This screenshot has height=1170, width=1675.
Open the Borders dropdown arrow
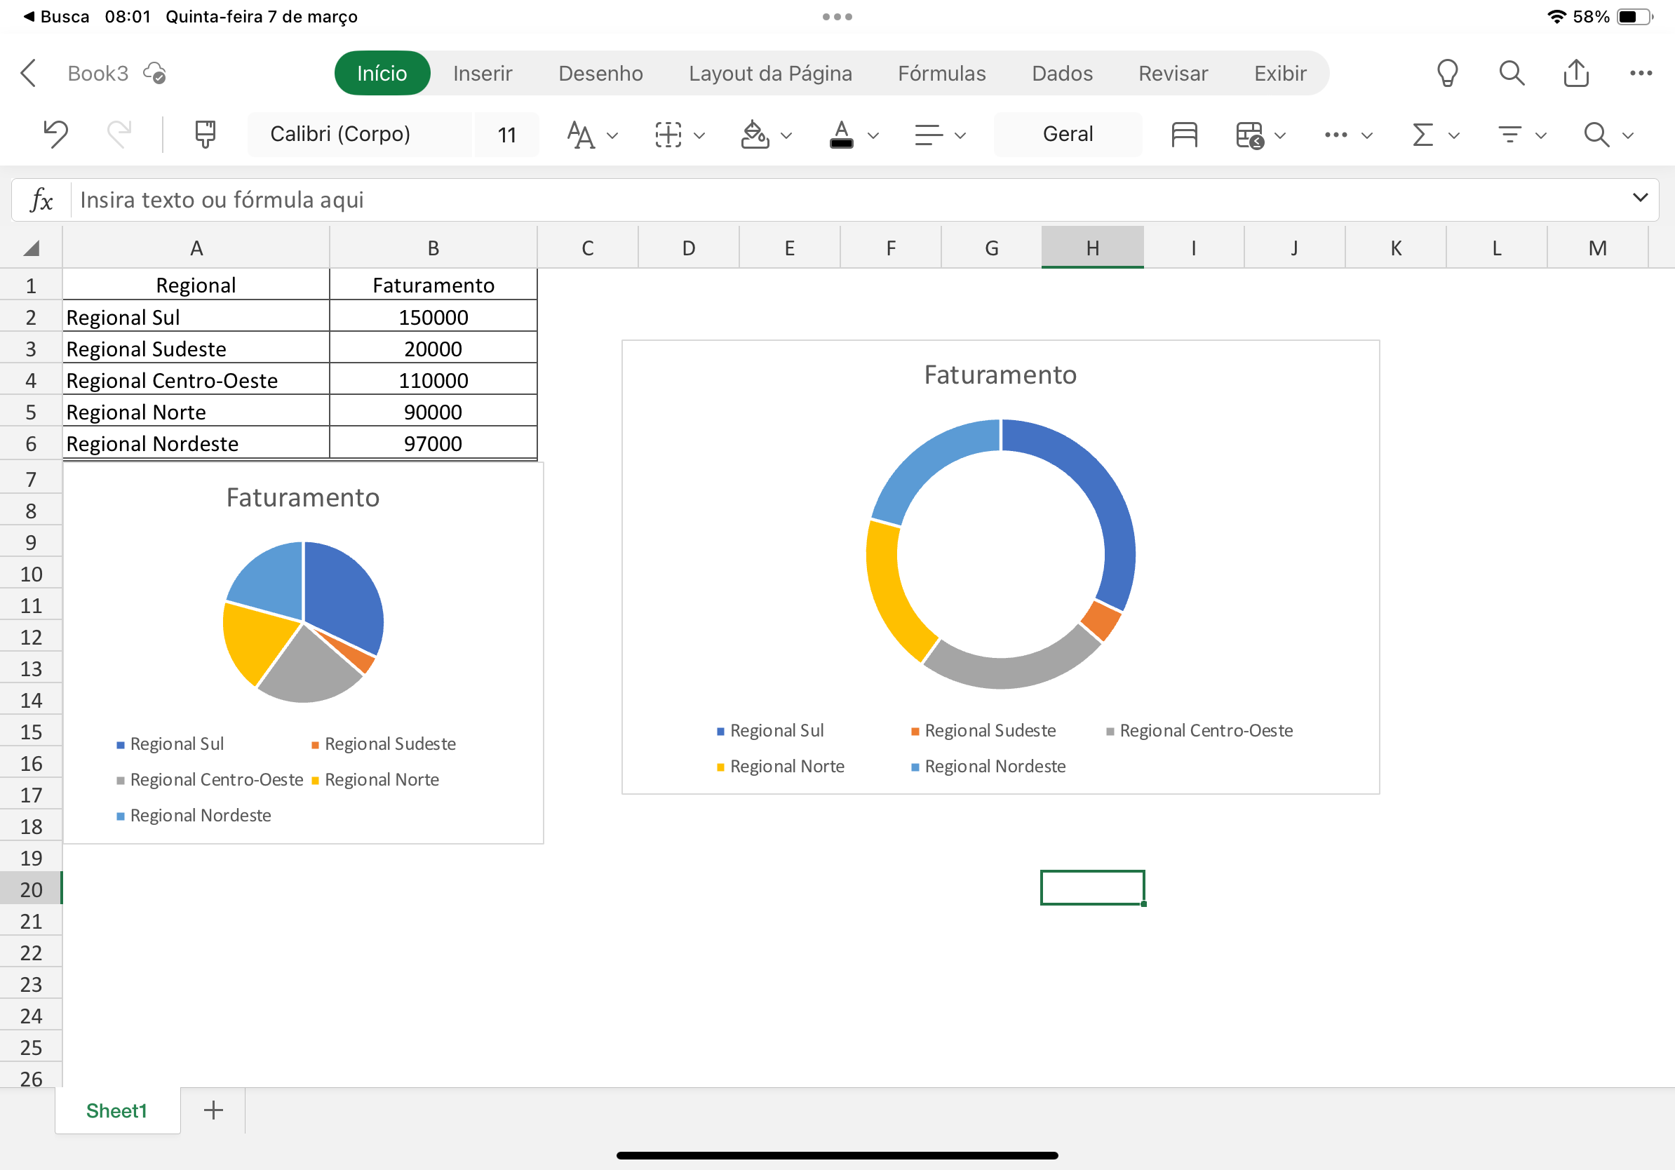(698, 135)
